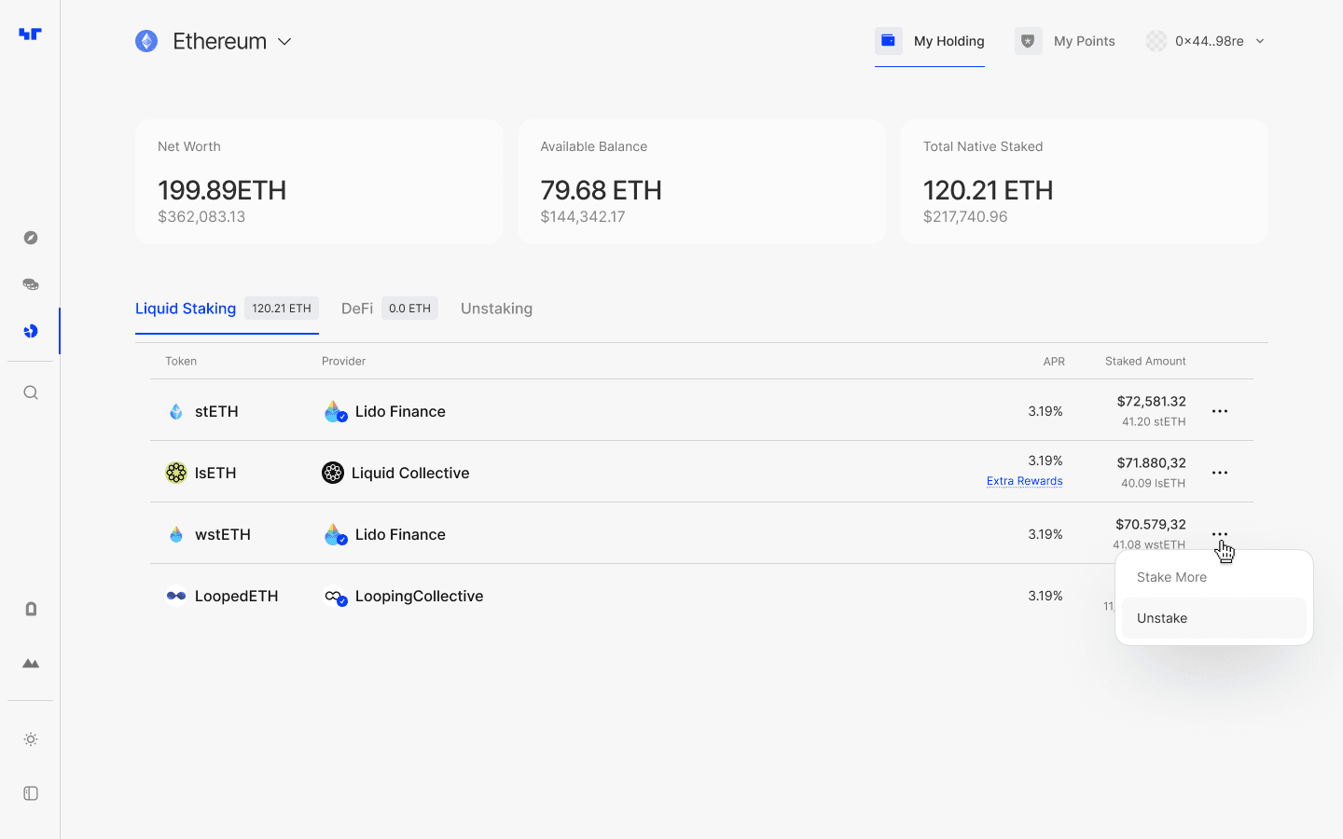Expand the Ethereum network dropdown chevron

click(284, 41)
